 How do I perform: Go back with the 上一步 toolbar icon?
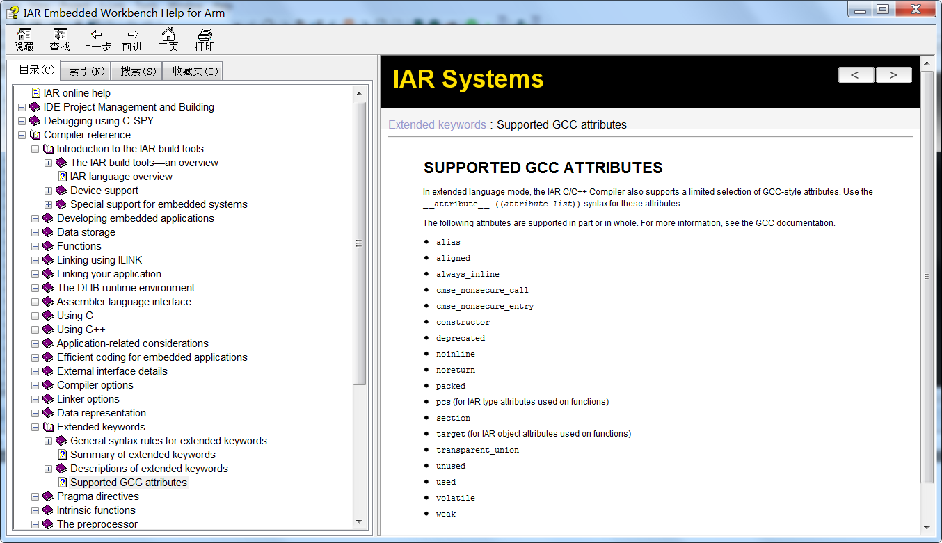(x=96, y=40)
